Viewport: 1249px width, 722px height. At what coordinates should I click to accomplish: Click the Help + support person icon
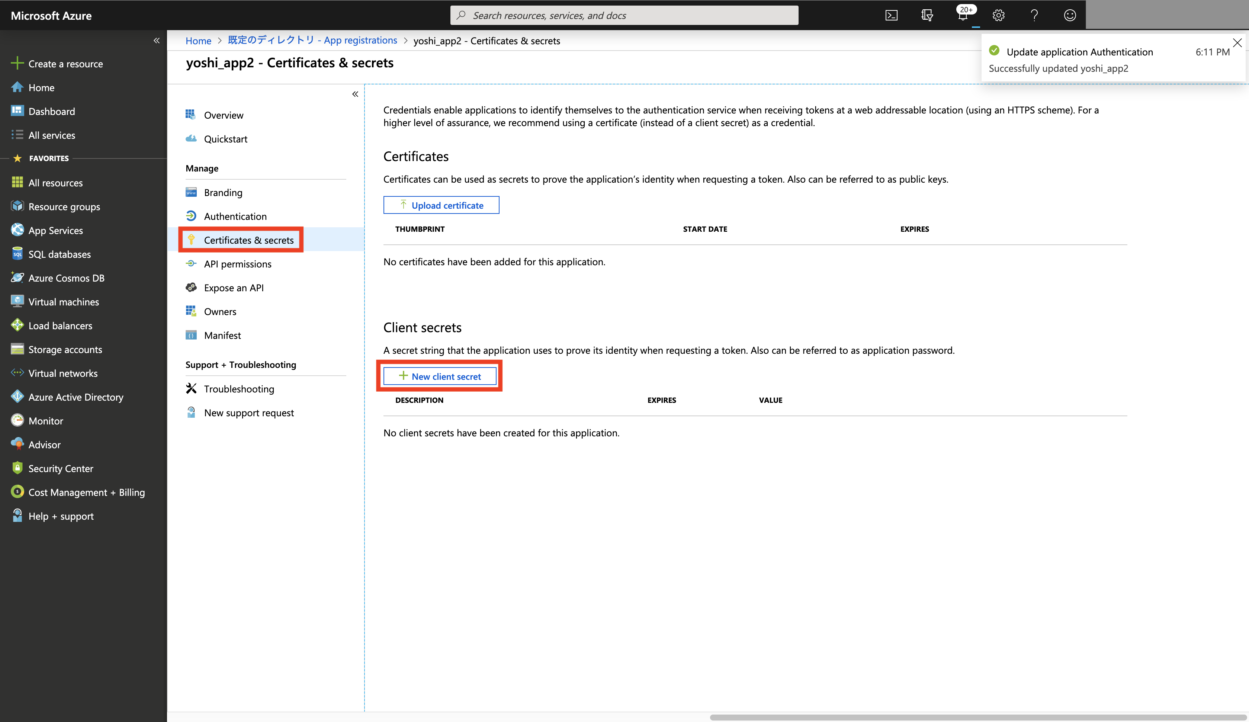[17, 515]
